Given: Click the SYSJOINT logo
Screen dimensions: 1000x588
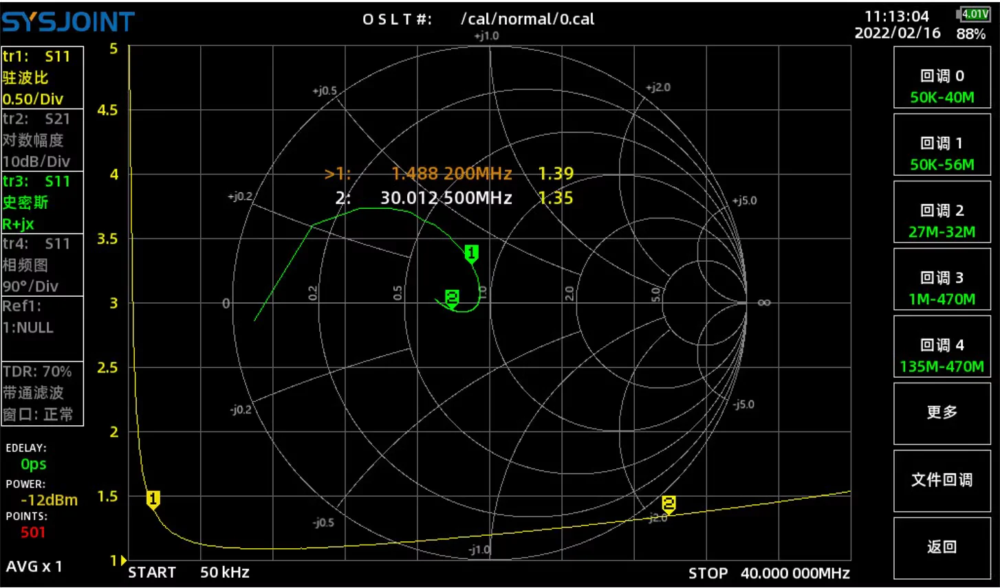Looking at the screenshot, I should pos(68,22).
